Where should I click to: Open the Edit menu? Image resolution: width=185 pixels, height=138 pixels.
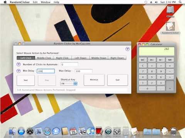point(35,2)
